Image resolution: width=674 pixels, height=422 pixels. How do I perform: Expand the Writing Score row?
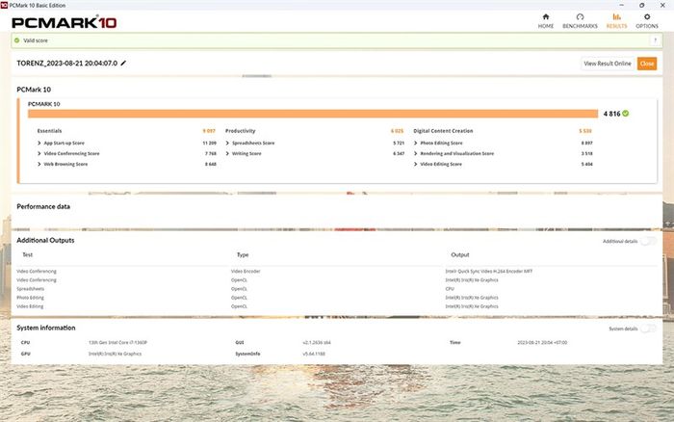coord(227,153)
